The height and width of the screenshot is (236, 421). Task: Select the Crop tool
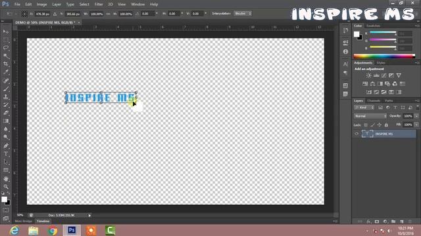click(x=6, y=64)
